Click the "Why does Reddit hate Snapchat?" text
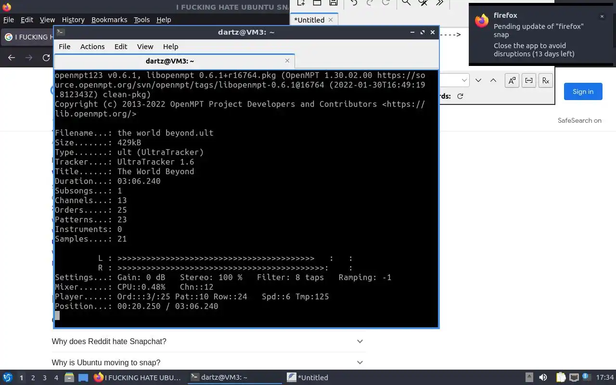Viewport: 616px width, 385px height. coord(109,341)
